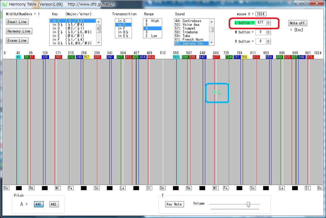Screen dimensions: 326x218
Task: Click the cyan 48 pitch marker
Action: (x=18, y=57)
